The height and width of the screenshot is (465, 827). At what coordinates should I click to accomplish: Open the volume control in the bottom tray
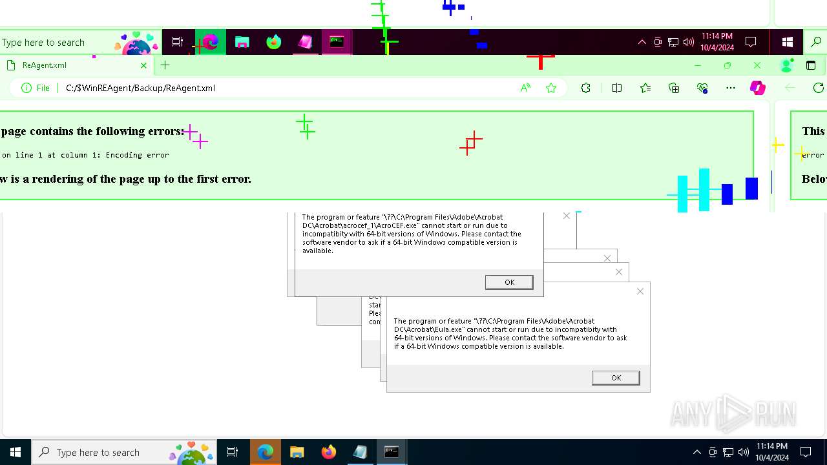coord(743,452)
